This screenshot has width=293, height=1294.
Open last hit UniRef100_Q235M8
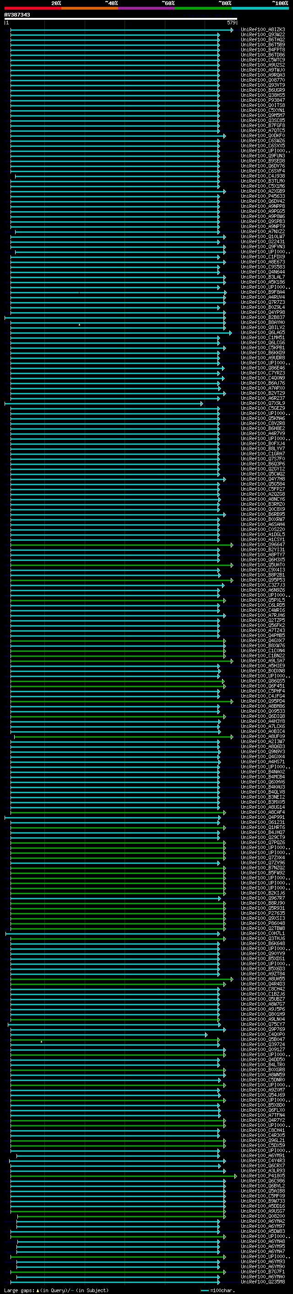(263, 1282)
